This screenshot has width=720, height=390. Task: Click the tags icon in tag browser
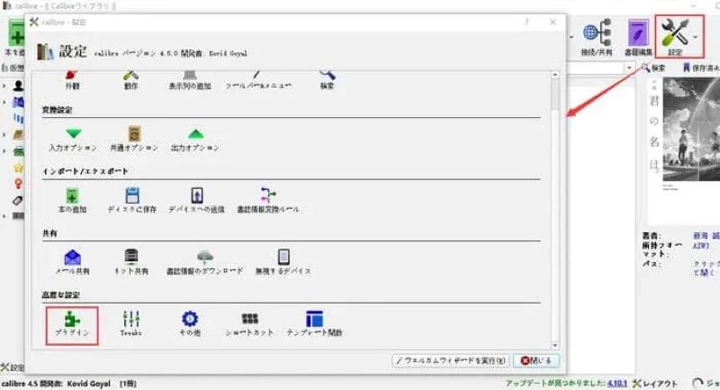tap(17, 200)
